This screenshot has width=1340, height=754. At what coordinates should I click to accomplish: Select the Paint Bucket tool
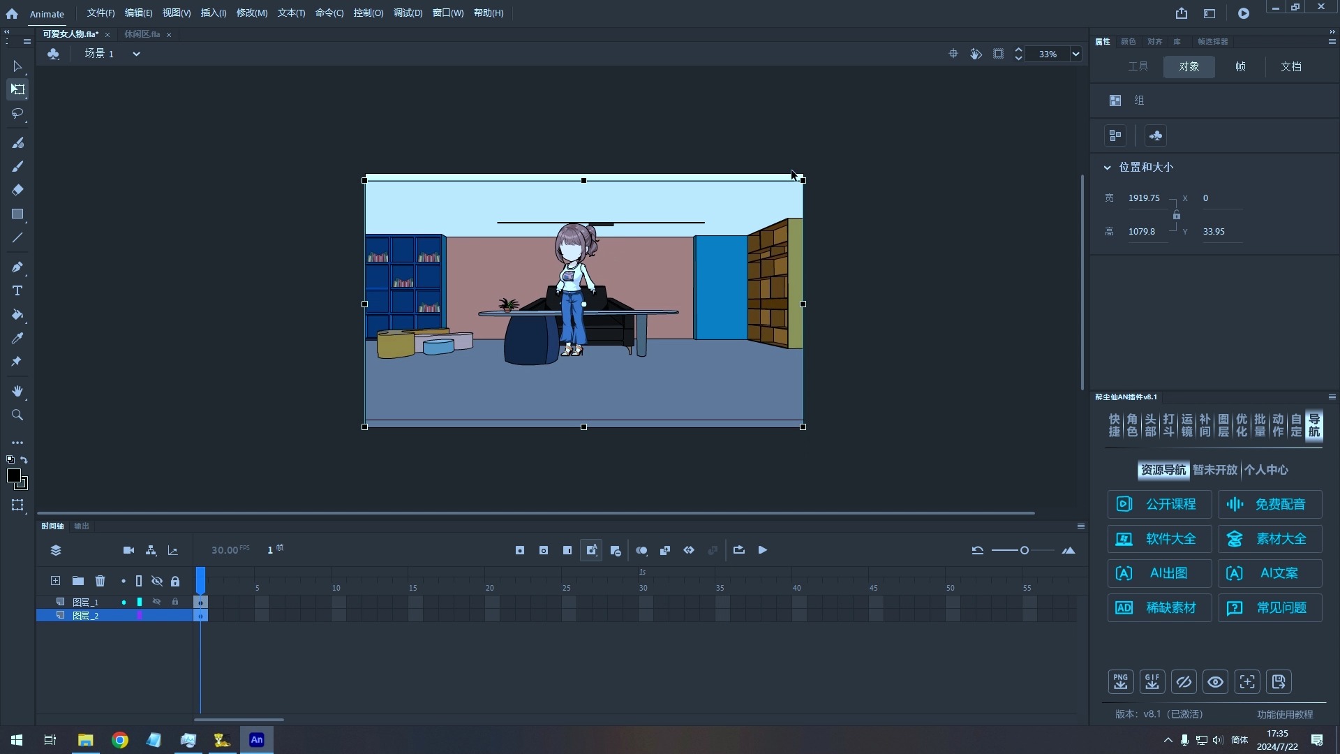tap(17, 314)
